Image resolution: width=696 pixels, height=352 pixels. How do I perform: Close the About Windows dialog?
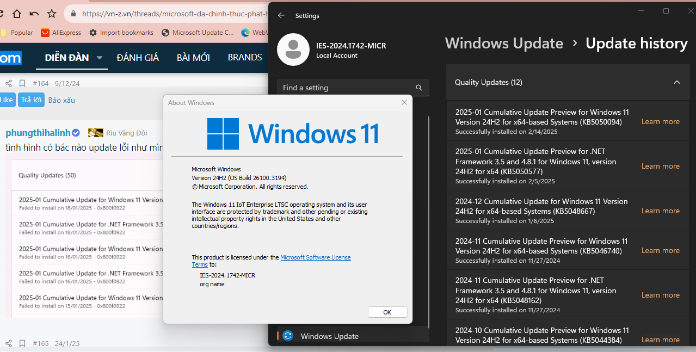point(404,102)
